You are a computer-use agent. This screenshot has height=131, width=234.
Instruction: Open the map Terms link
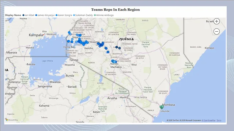coord(219,120)
